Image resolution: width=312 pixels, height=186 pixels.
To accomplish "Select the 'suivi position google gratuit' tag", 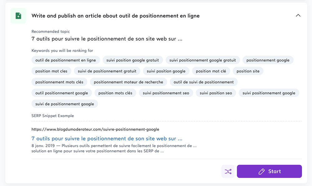I will click(x=133, y=60).
